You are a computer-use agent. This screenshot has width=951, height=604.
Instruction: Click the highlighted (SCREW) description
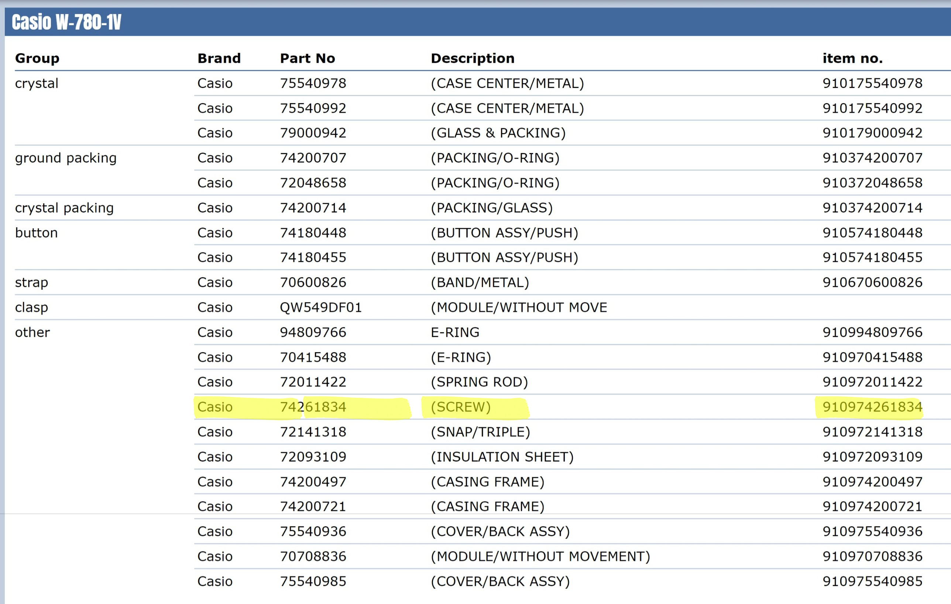[x=461, y=407]
